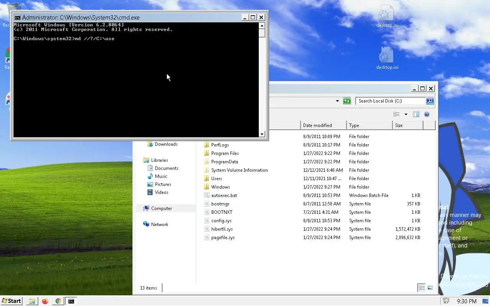This screenshot has width=490, height=306.
Task: Launch Chrome from the taskbar
Action: [58, 301]
